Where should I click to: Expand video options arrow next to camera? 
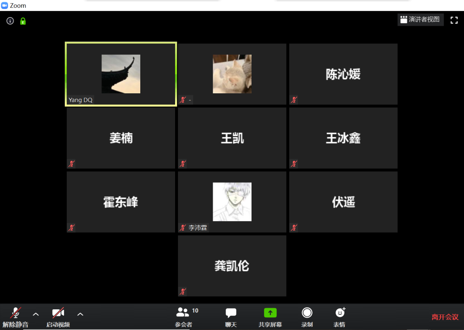pos(80,314)
